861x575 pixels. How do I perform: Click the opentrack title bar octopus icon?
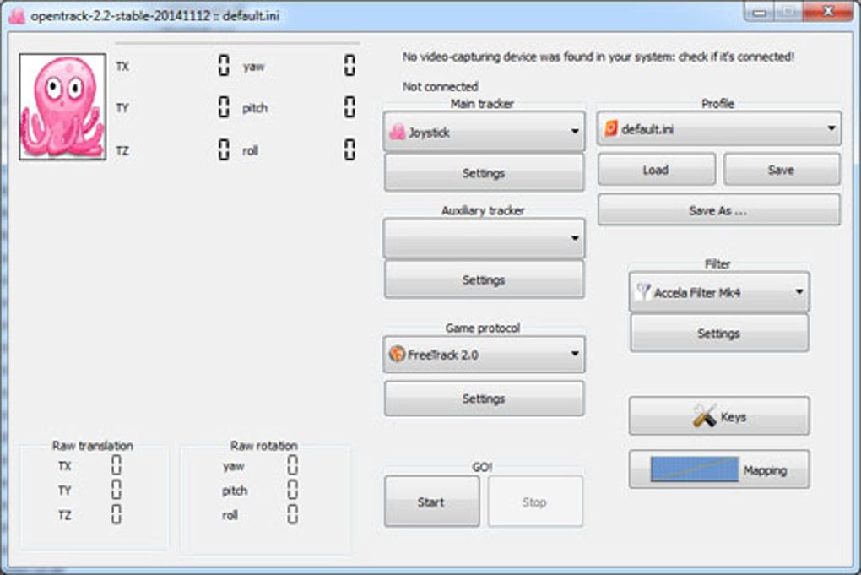[x=17, y=15]
